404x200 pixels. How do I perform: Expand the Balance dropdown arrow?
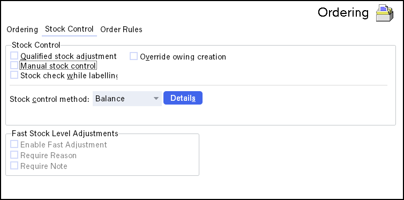[x=155, y=99]
